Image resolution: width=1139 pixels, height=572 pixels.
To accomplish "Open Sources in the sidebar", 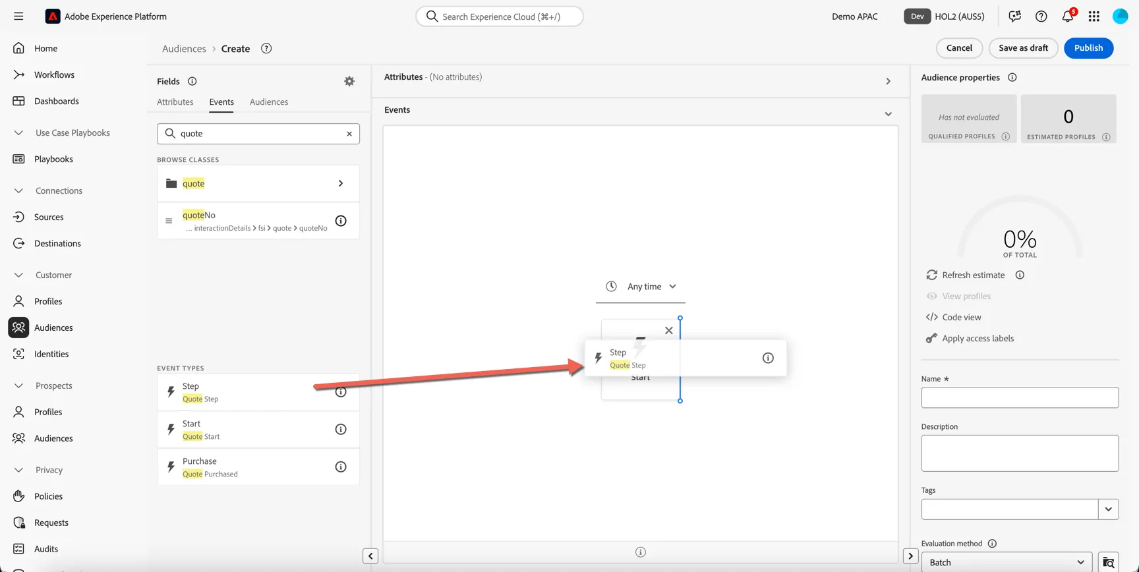I will click(x=49, y=217).
